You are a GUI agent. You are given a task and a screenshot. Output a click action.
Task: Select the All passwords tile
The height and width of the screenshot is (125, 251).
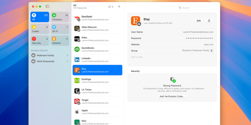pyautogui.click(x=40, y=17)
